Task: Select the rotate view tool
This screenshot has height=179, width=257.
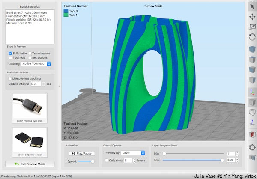Action: tap(252, 37)
